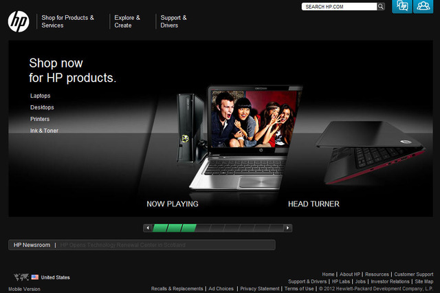Screen dimensions: 440x293
Task: Open Ad Choices footer link
Action: tap(221, 289)
